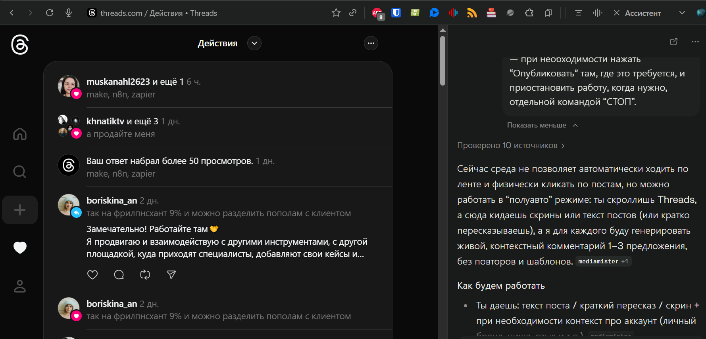Open boriskina_an profile from the reply notification

[112, 200]
